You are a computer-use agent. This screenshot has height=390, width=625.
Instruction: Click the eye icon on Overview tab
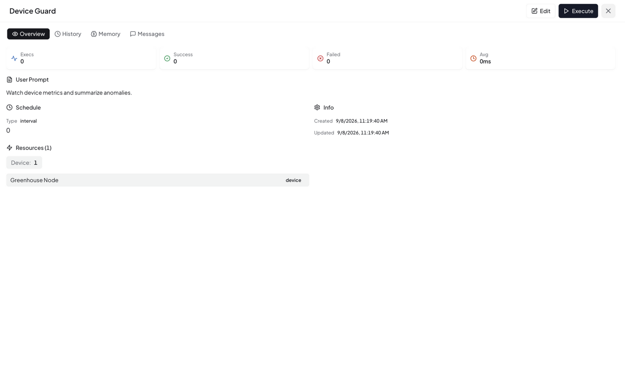pyautogui.click(x=15, y=34)
